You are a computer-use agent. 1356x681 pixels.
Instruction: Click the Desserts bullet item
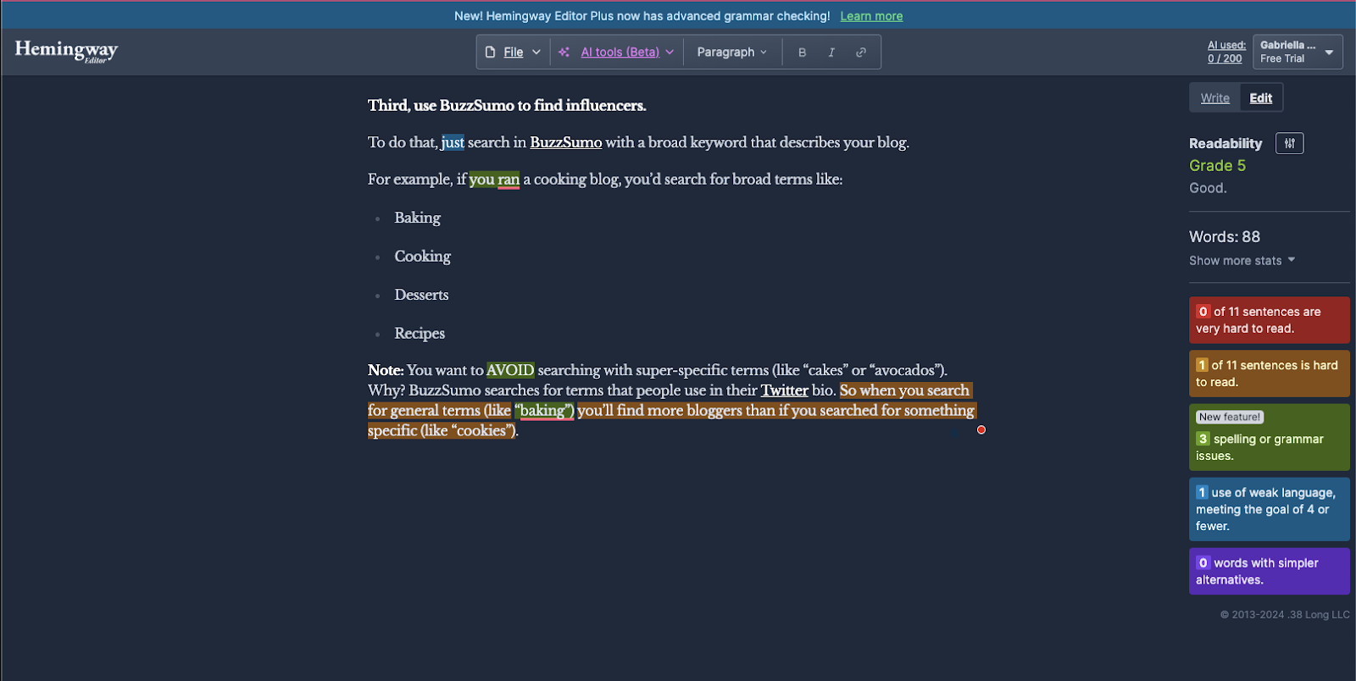421,295
